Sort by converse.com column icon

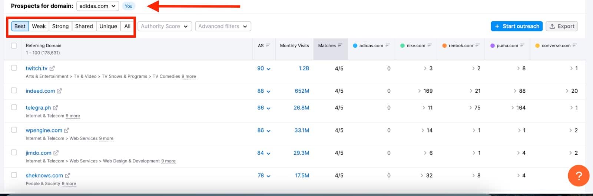tap(575, 45)
